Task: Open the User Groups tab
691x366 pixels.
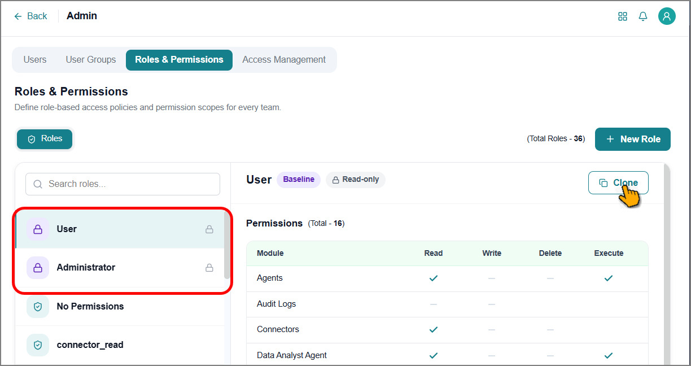Action: click(x=91, y=60)
